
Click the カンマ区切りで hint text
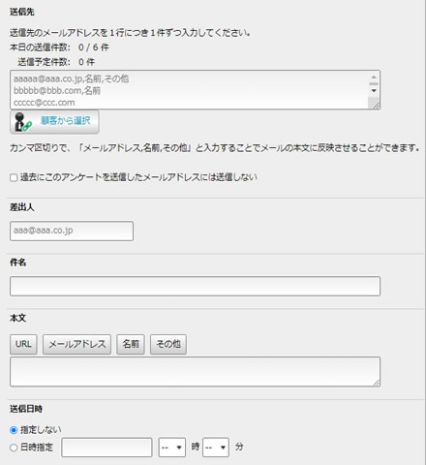[x=215, y=148]
